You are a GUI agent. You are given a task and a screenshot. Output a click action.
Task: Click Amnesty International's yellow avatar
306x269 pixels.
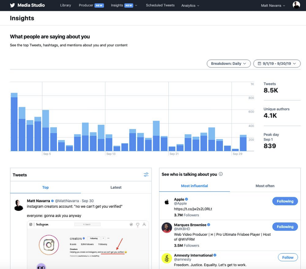tap(167, 258)
